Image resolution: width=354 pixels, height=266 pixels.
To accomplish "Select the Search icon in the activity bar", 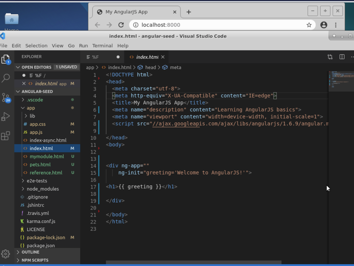I will click(6, 79).
